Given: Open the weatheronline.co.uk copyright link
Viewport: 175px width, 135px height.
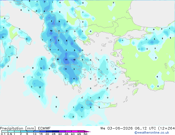Looking at the screenshot, I should [x=152, y=133].
